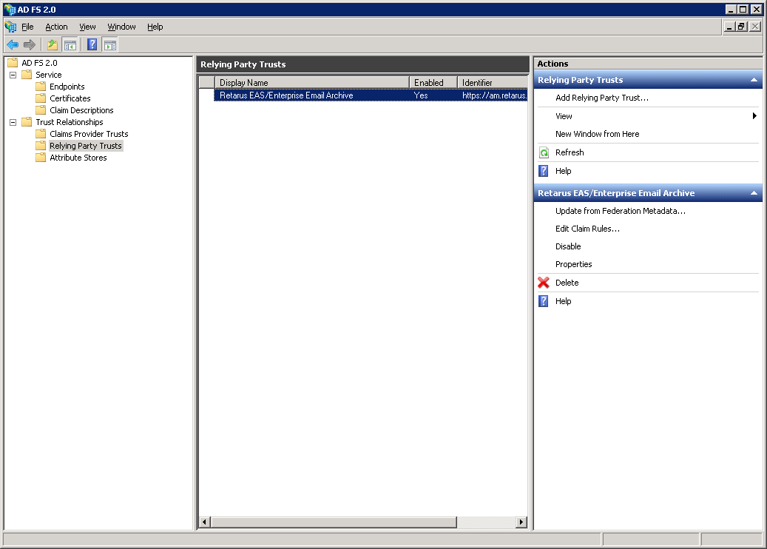The height and width of the screenshot is (549, 767).
Task: Click the green Refresh icon in Actions
Action: (544, 152)
